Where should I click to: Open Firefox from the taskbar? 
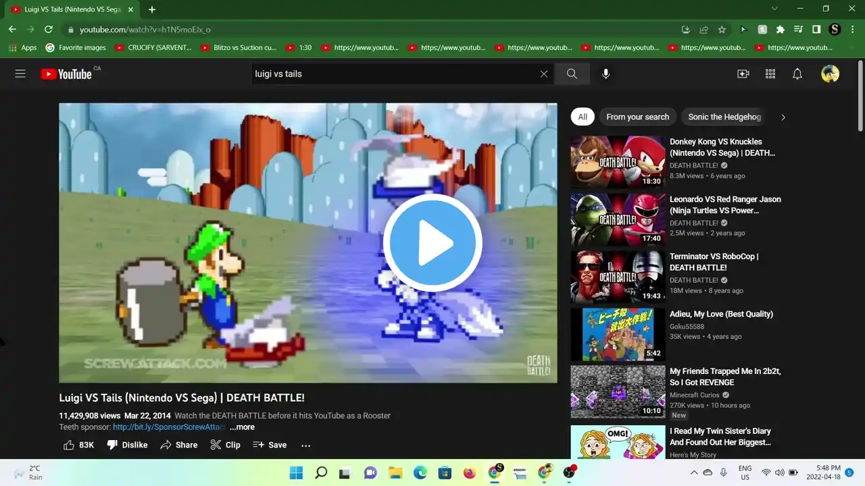coord(470,473)
